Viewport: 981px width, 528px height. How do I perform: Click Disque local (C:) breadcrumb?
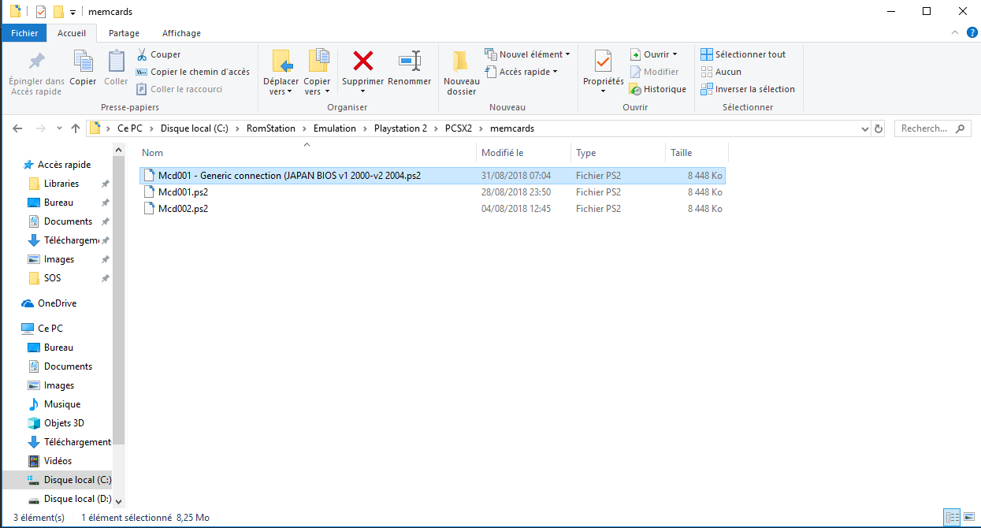(x=194, y=128)
